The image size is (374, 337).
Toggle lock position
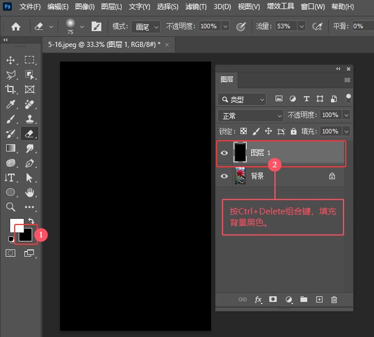(x=269, y=131)
